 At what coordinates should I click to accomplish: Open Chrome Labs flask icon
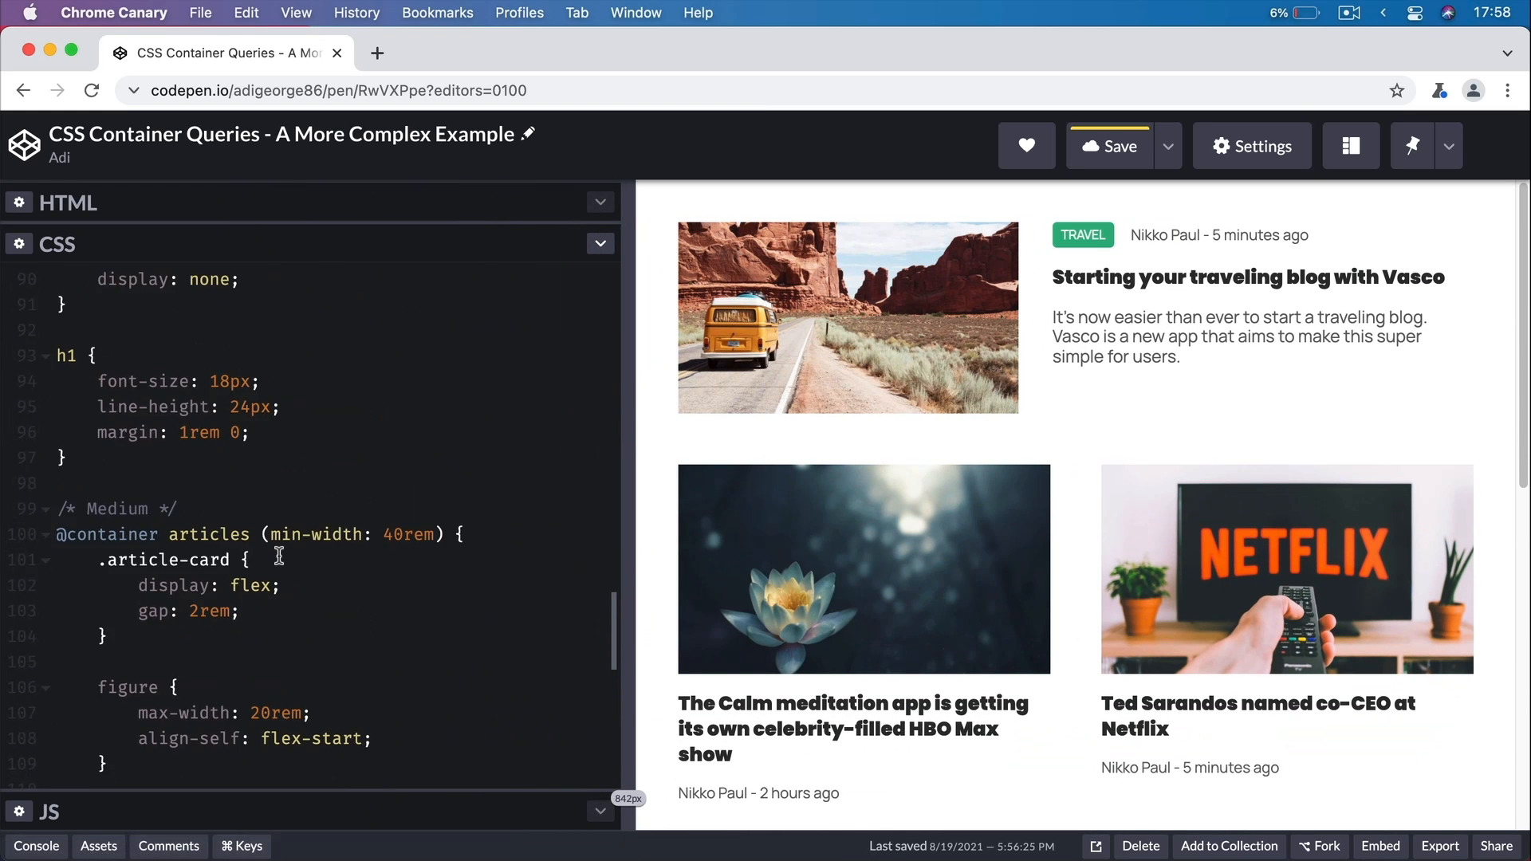point(1439,91)
